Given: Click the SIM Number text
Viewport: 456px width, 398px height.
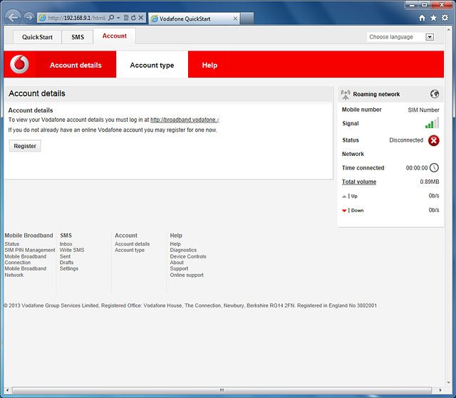Looking at the screenshot, I should click(423, 110).
